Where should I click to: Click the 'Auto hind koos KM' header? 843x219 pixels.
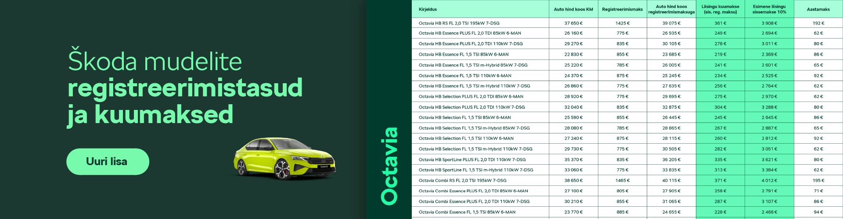[573, 9]
